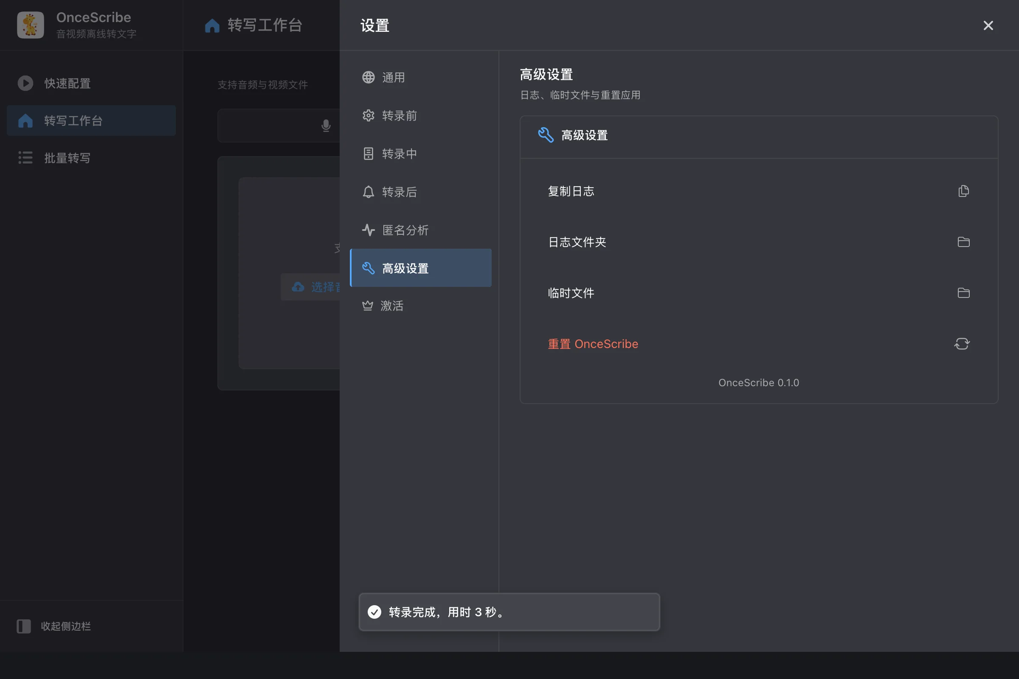The height and width of the screenshot is (679, 1019).
Task: Click 复制日志 label
Action: pyautogui.click(x=571, y=191)
